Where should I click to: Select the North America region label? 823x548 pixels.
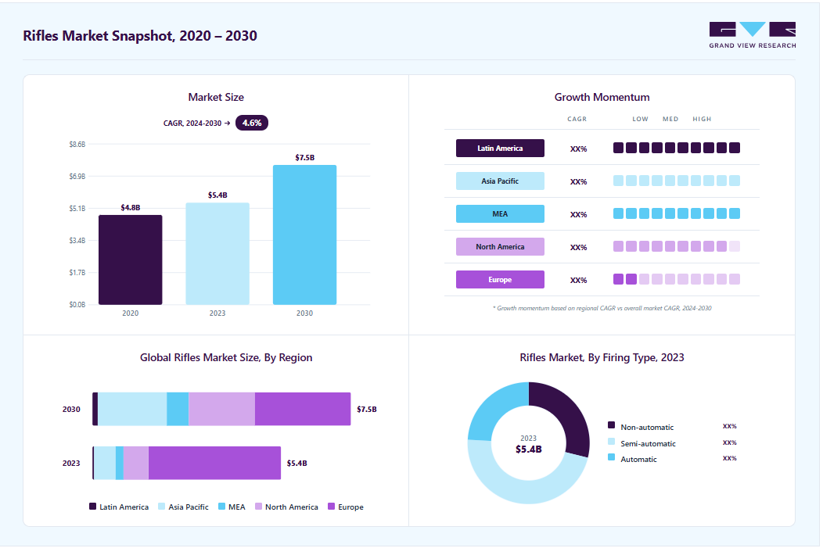tap(500, 246)
